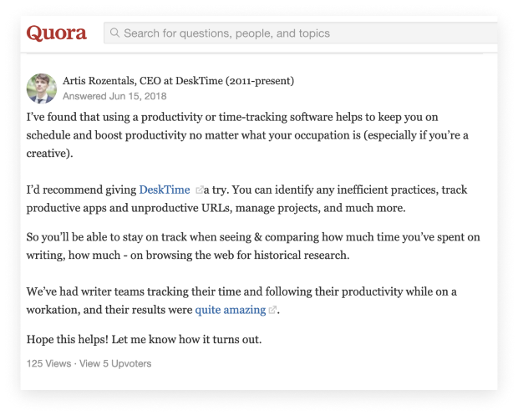
Task: Click paragraph starting "We've had writer teams"
Action: 241,301
